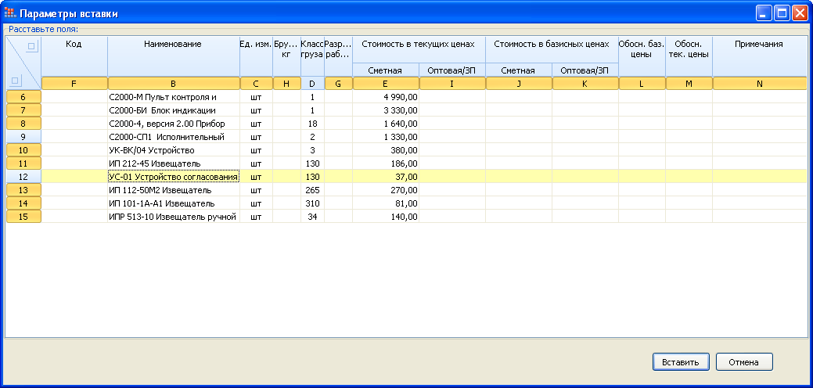Select column letter header D
813x388 pixels.
(312, 84)
